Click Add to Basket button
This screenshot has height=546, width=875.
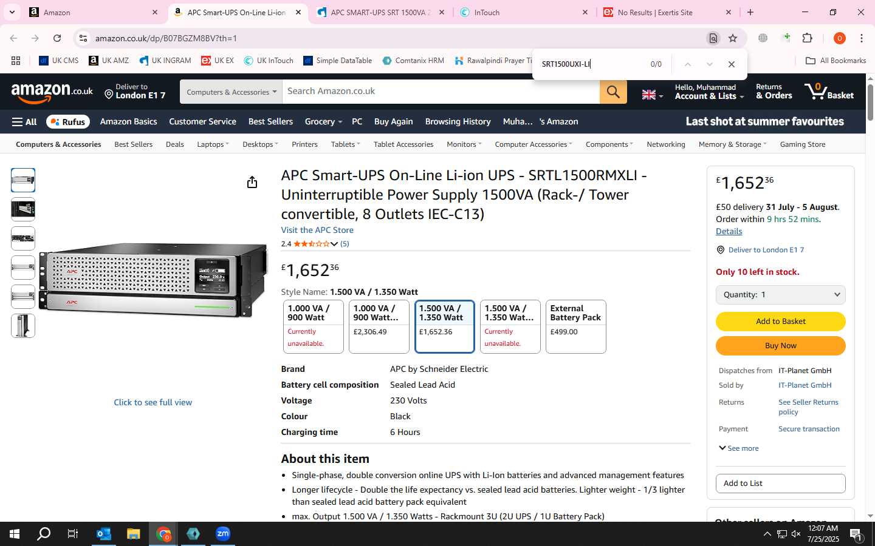781,322
